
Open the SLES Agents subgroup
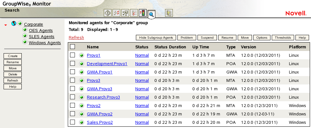point(42,37)
